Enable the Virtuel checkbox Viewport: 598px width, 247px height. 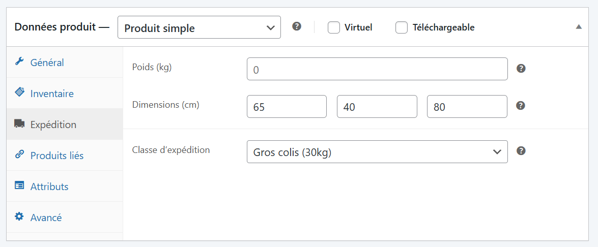(334, 27)
